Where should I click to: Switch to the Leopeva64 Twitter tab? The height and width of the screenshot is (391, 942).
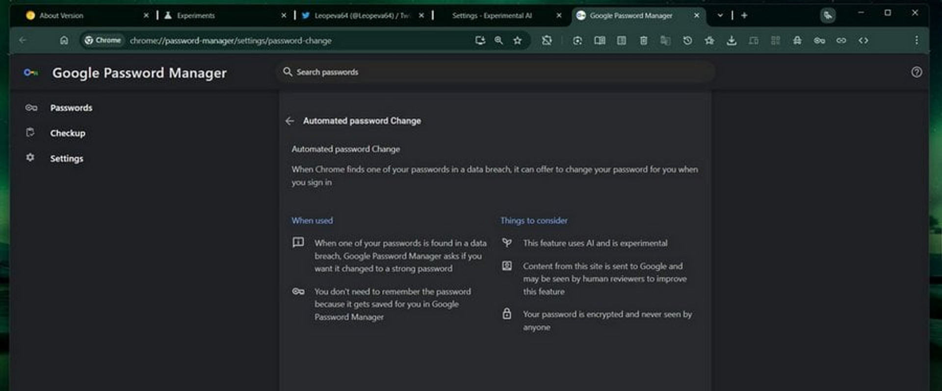pos(362,16)
